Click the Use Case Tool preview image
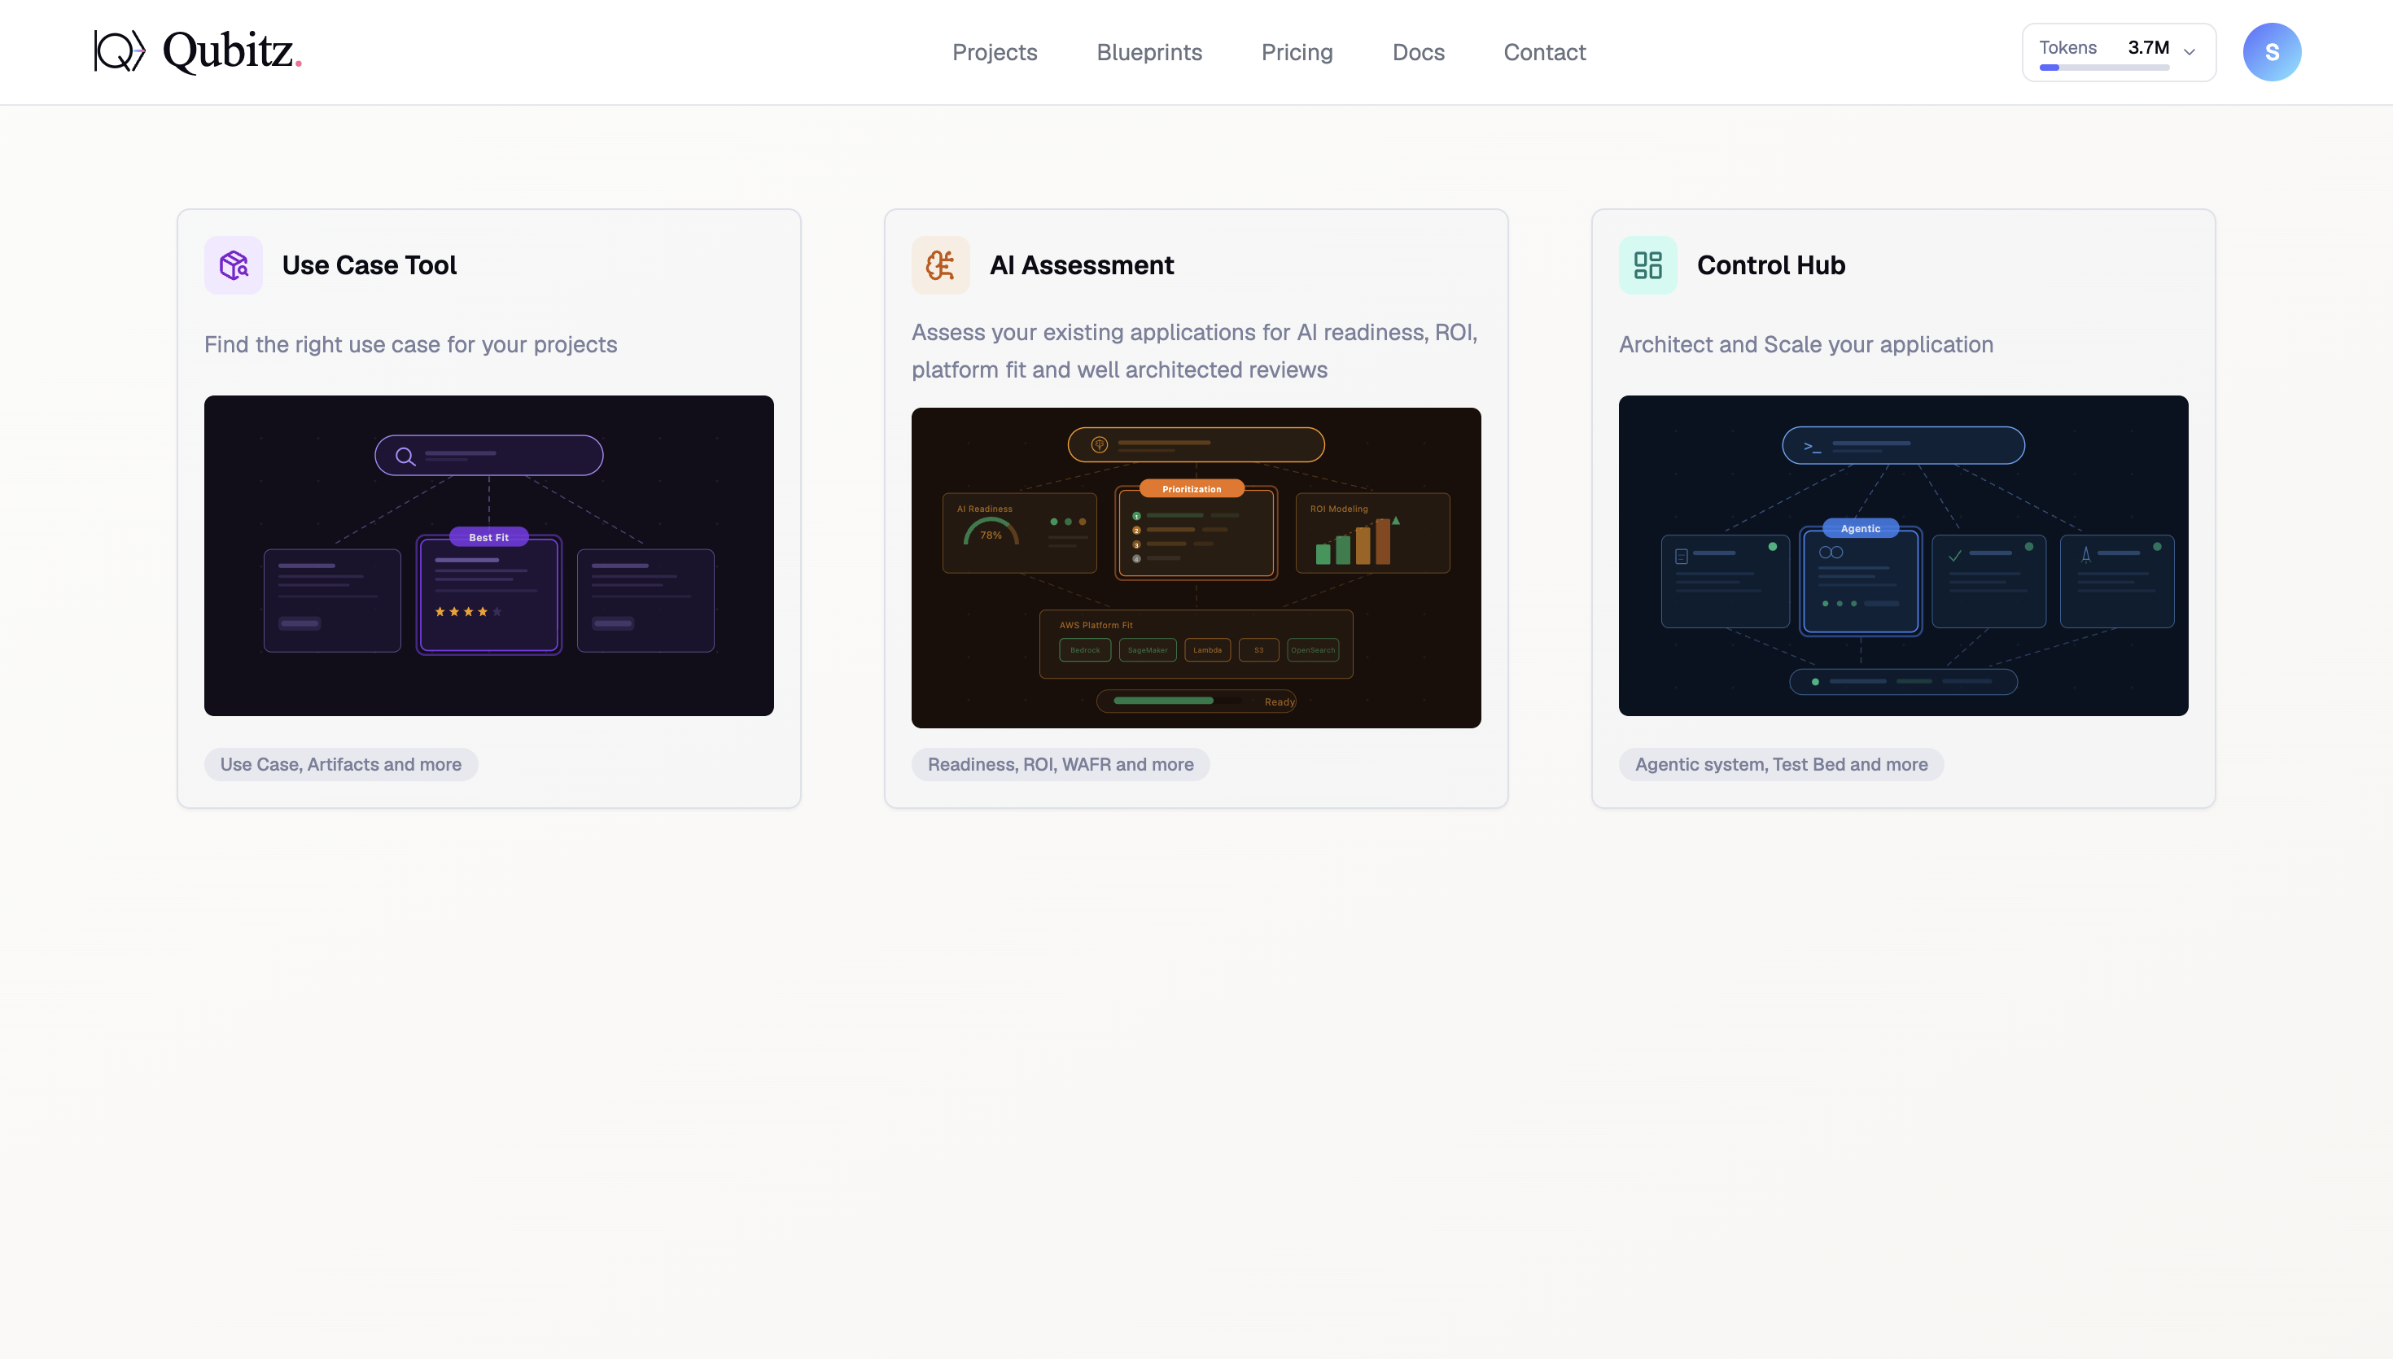2393x1359 pixels. click(489, 555)
